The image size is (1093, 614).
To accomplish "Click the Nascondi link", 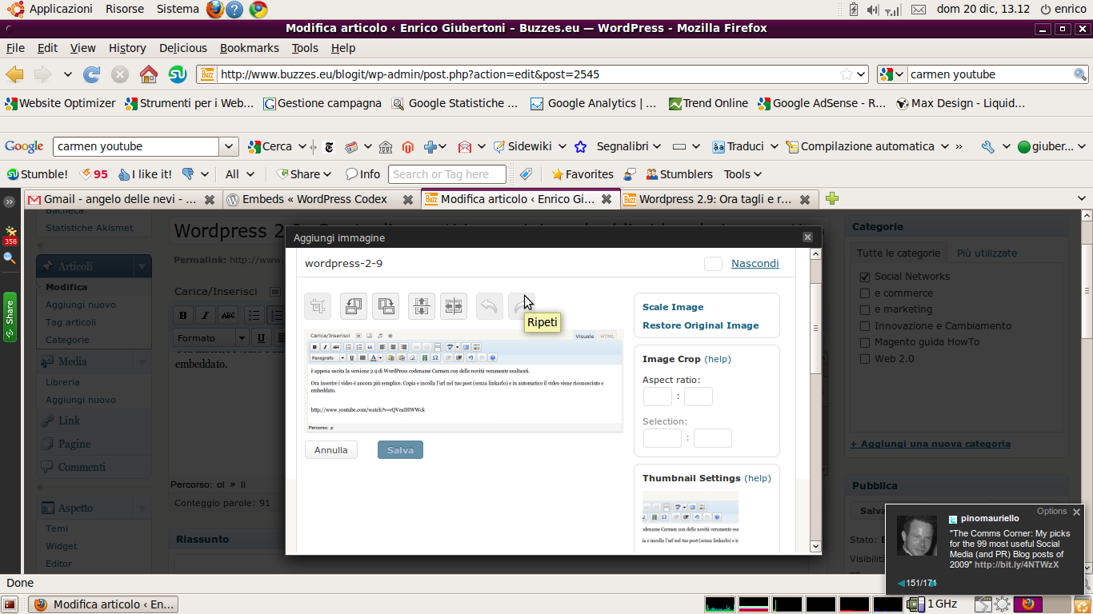I will click(755, 263).
